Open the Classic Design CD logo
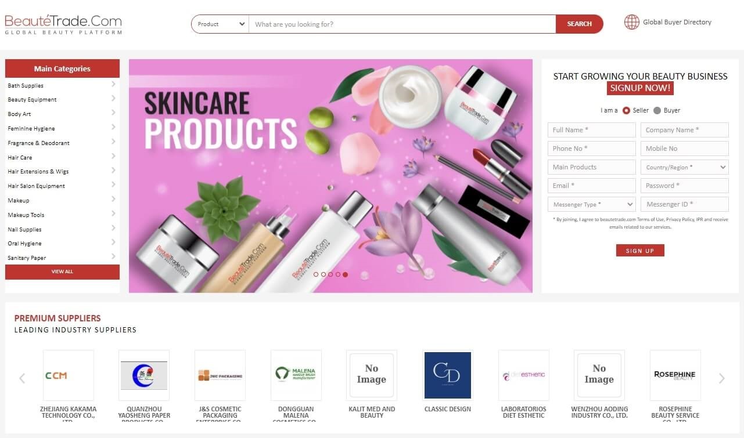This screenshot has width=744, height=438. [447, 375]
